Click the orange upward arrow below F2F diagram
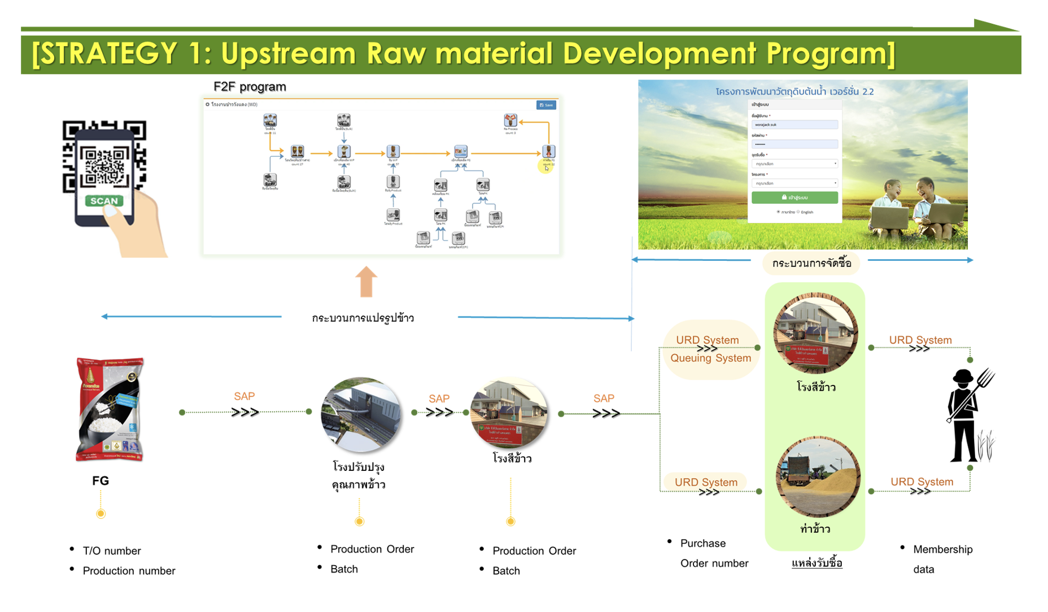1048x612 pixels. click(x=366, y=281)
